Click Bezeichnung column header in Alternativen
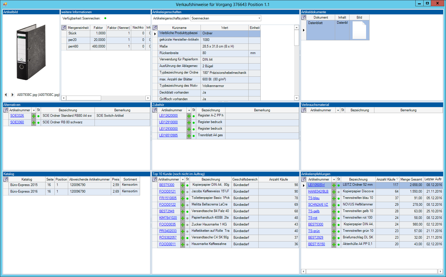Viewport: 446px width, 277px height. pyautogui.click(x=68, y=110)
